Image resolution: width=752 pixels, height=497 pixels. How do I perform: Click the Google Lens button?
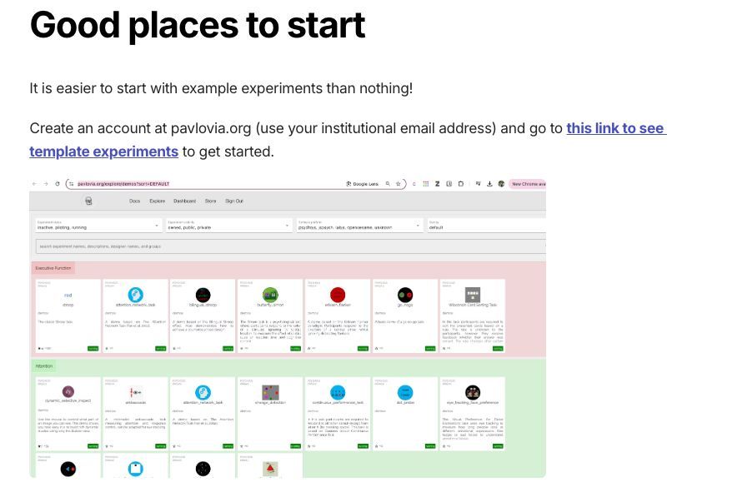coord(362,184)
